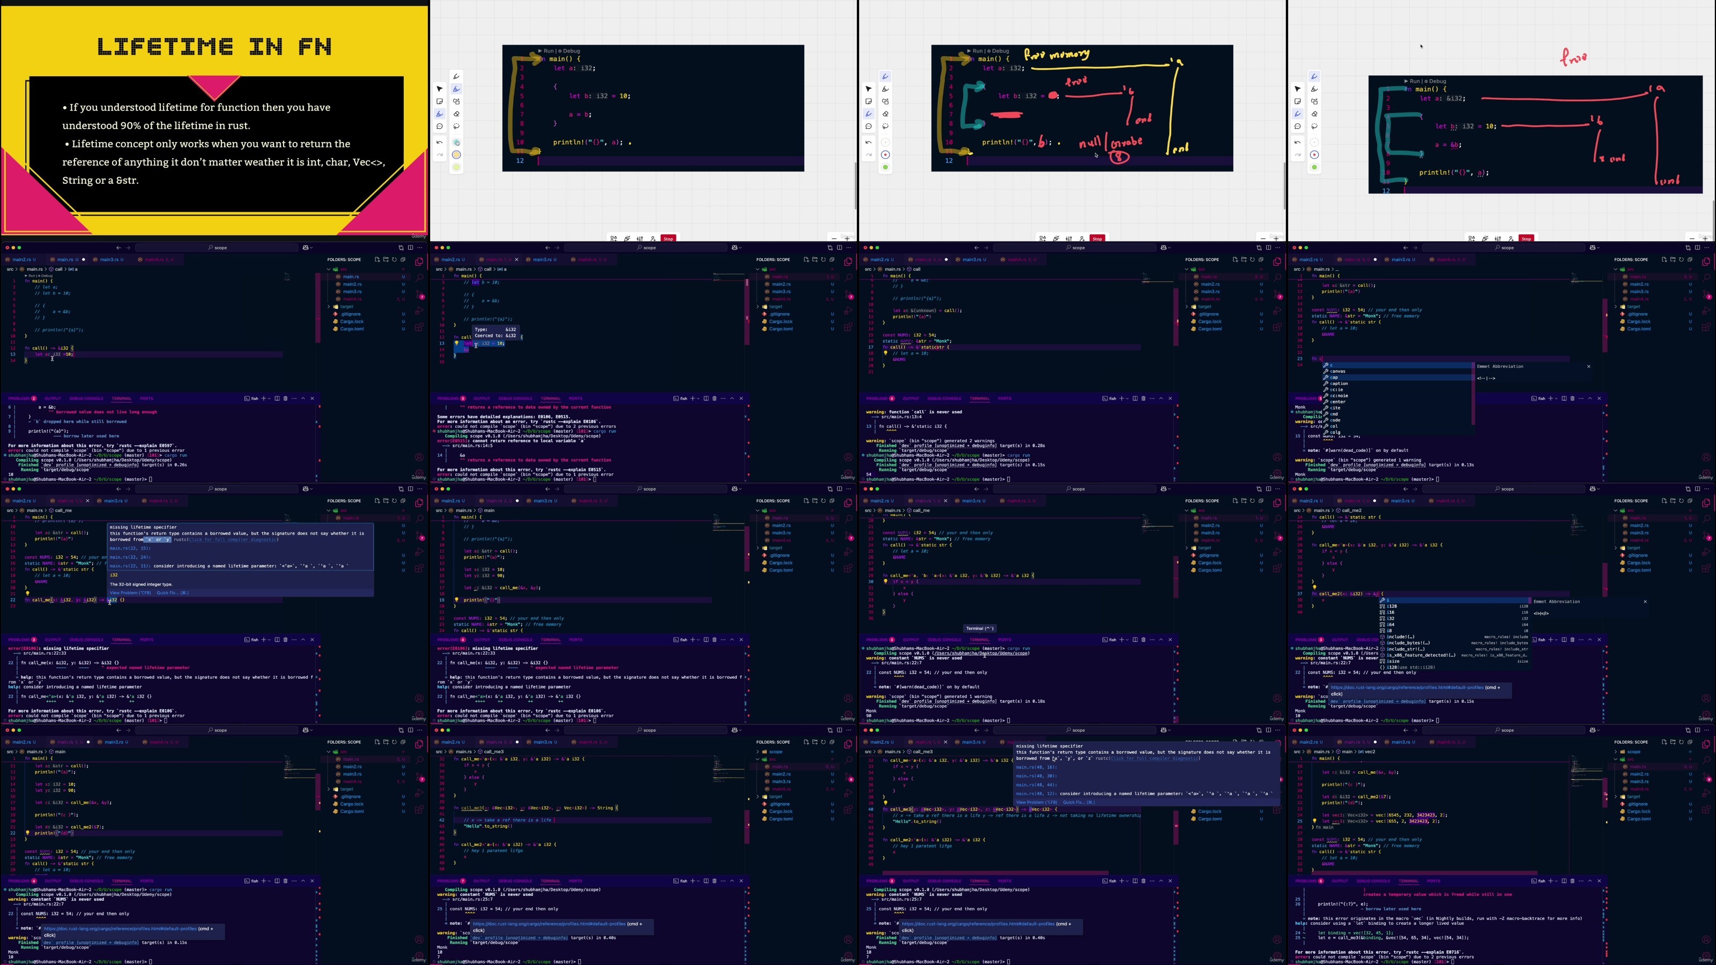Expand src folder chevron in vec1/vec2 frame
Image resolution: width=1716 pixels, height=965 pixels.
1616,759
